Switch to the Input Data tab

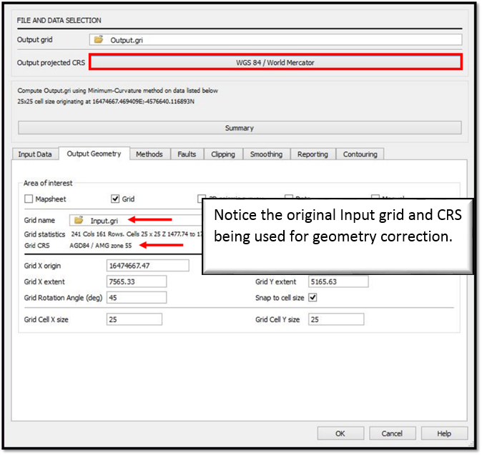click(x=35, y=154)
